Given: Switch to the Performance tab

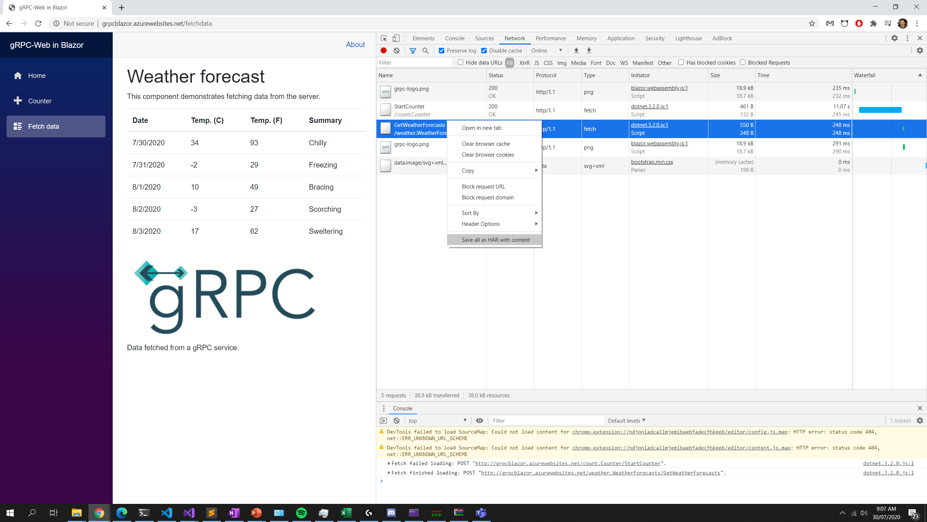Looking at the screenshot, I should tap(550, 38).
